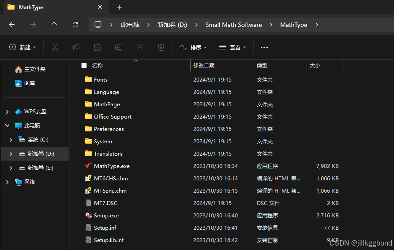Expand the 新加卷 (D:) drive node
This screenshot has height=250, width=394.
coord(11,154)
